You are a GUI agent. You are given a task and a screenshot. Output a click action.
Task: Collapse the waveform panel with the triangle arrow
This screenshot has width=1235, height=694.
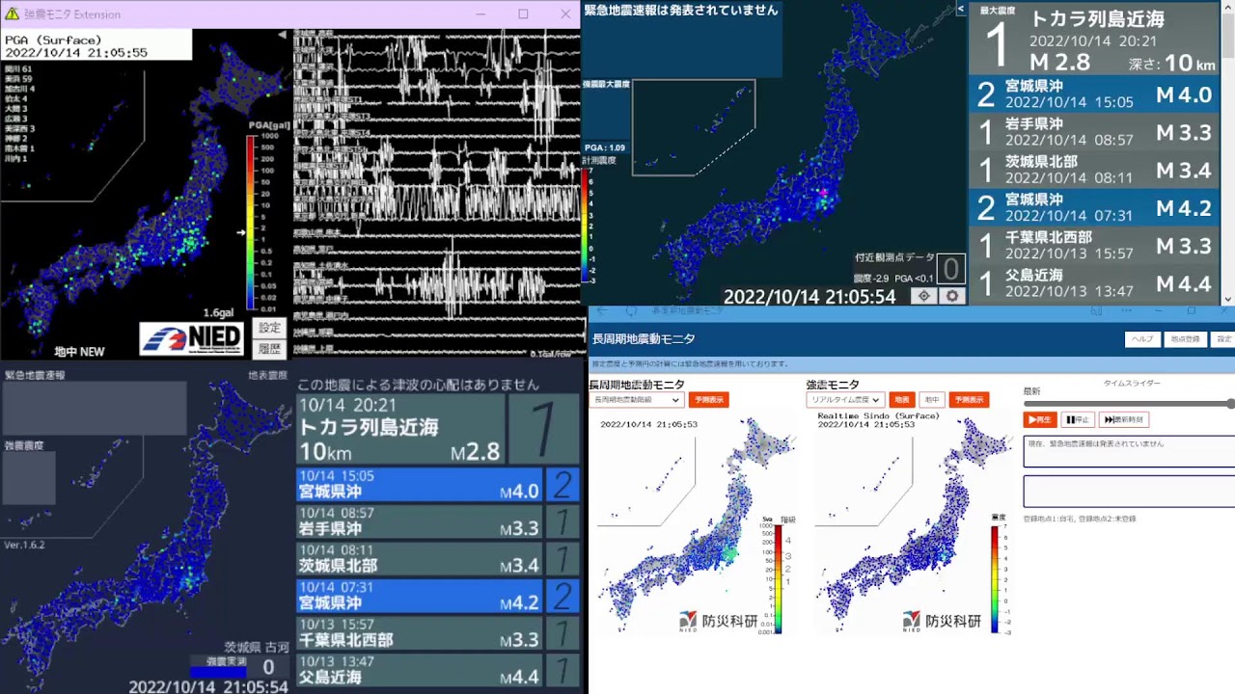[283, 35]
